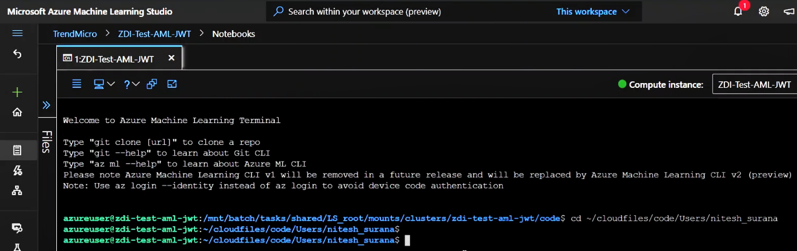797x251 pixels.
Task: Open the This workspace scope dropdown
Action: pyautogui.click(x=593, y=12)
